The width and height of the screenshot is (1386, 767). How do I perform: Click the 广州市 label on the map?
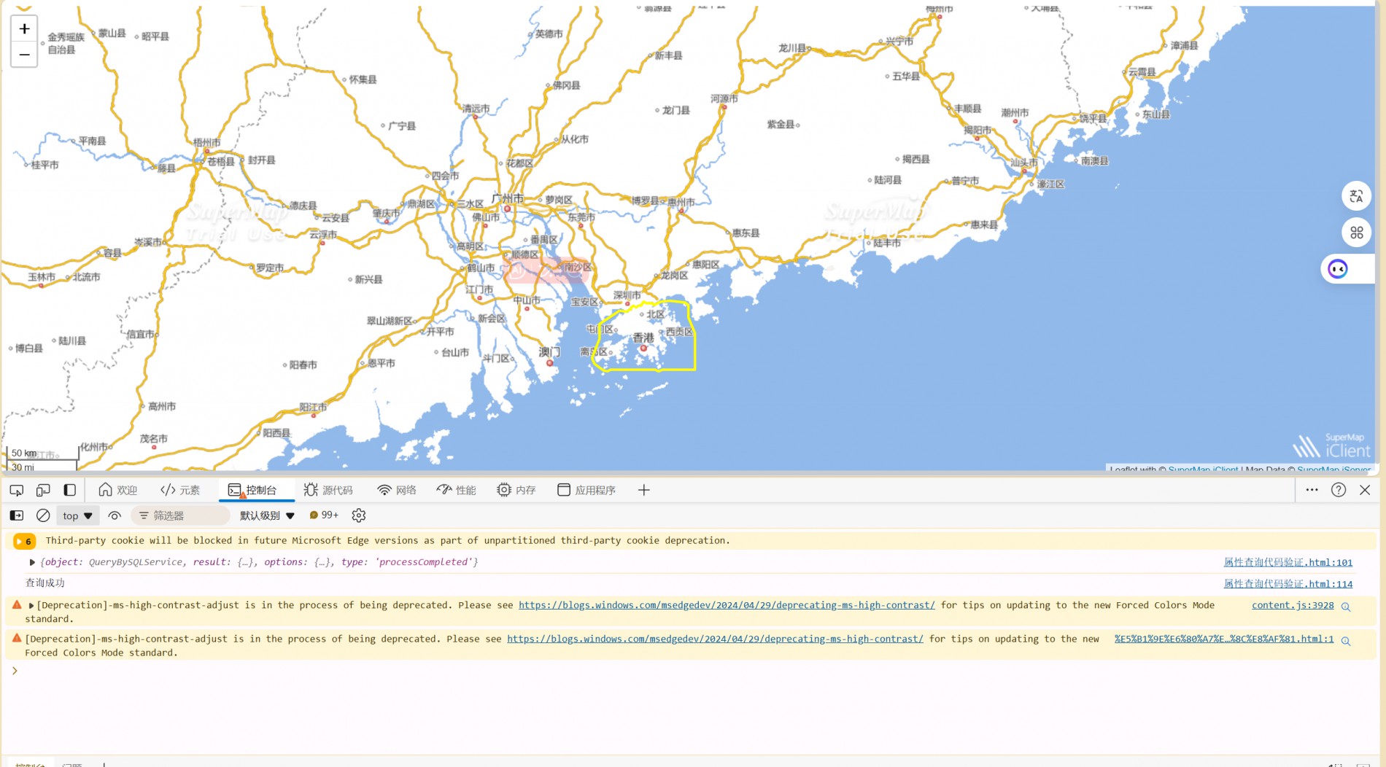pyautogui.click(x=507, y=198)
